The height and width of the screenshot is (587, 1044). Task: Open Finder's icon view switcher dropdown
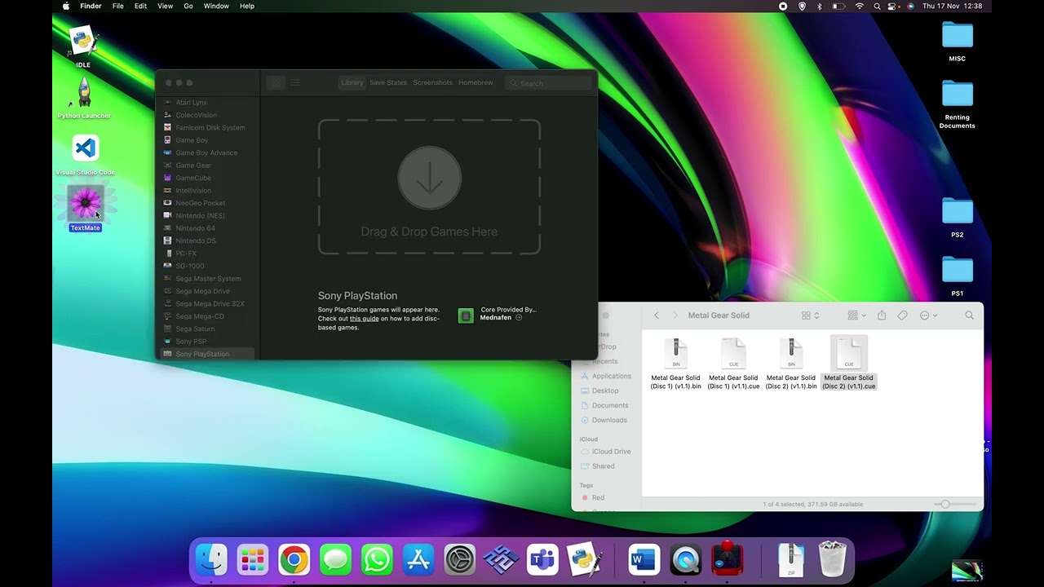tap(810, 316)
